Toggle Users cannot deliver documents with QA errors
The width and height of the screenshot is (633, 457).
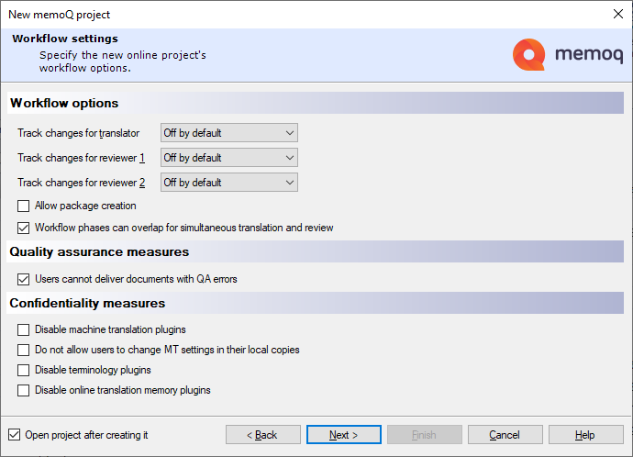click(x=24, y=279)
